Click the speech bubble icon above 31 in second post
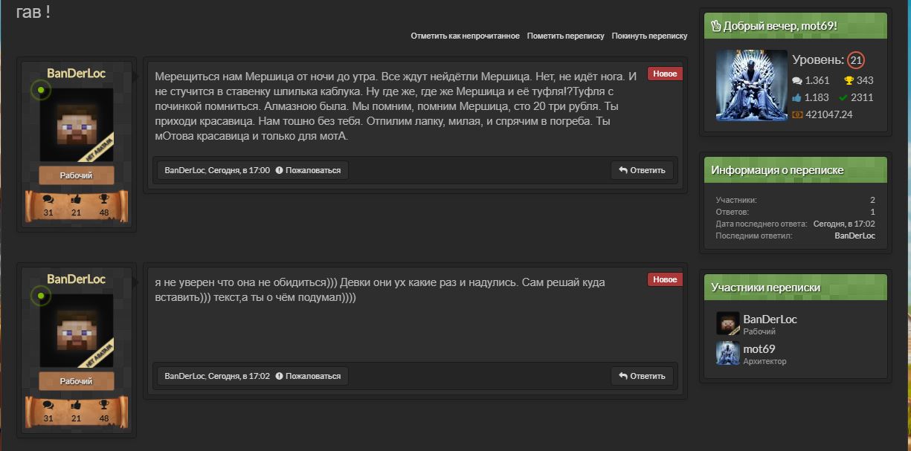 48,405
